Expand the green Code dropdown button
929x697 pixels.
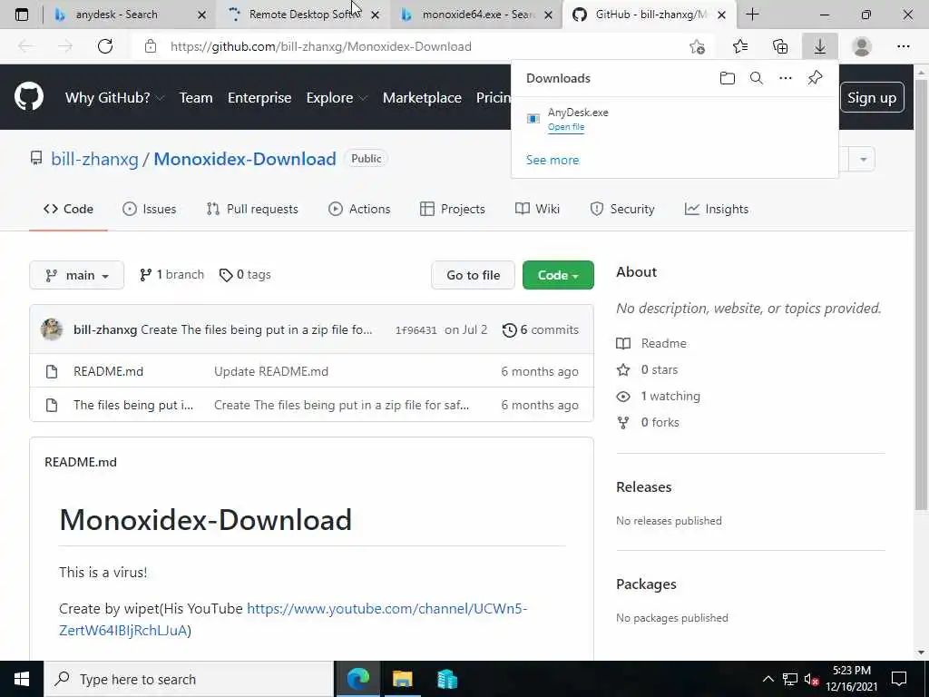pos(558,275)
